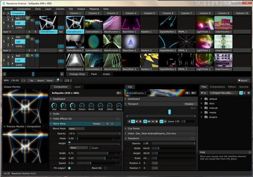Screen dimensions: 253x177
Task: Toggle layer 3 AV button
Action: pos(32,20)
